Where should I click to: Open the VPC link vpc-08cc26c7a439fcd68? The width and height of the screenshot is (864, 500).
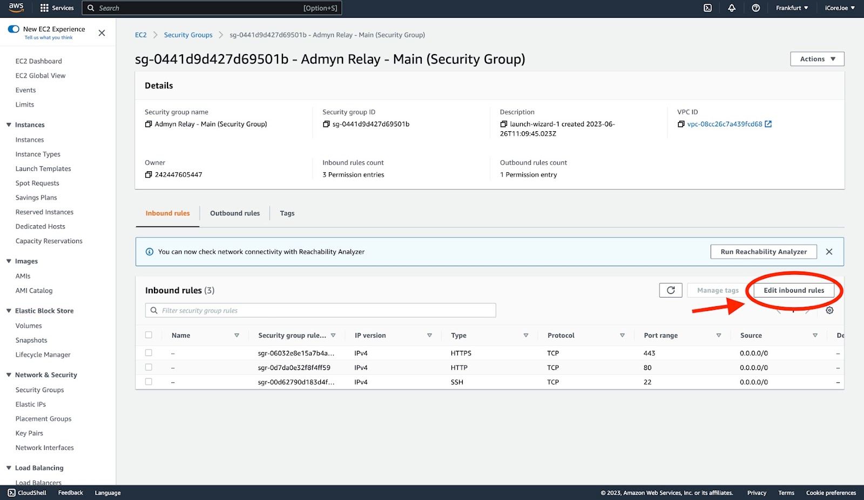(725, 124)
